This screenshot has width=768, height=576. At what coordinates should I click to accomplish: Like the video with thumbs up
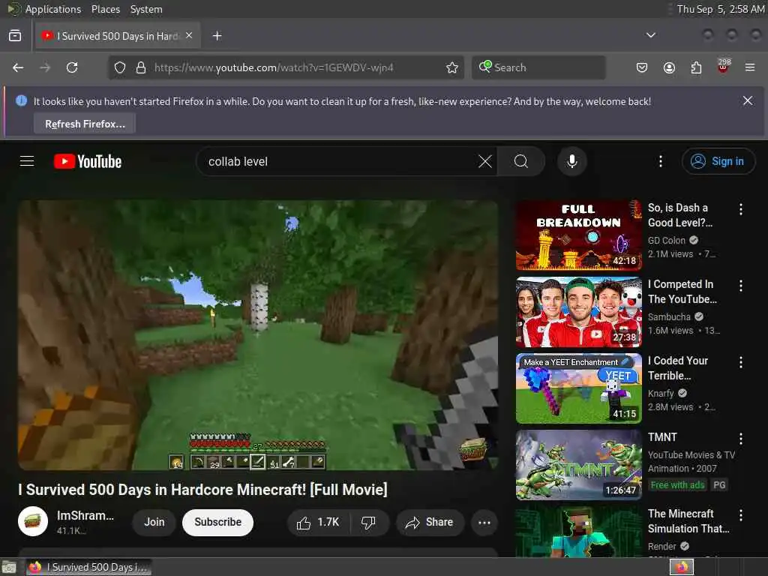pyautogui.click(x=318, y=523)
